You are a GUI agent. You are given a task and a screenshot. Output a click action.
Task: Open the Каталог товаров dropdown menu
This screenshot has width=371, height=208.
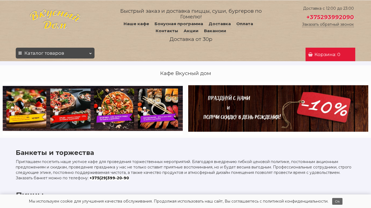coord(55,53)
